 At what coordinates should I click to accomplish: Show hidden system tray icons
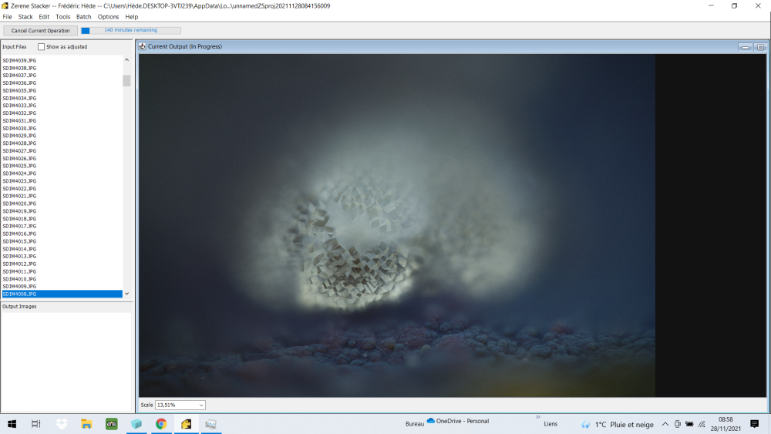point(665,424)
